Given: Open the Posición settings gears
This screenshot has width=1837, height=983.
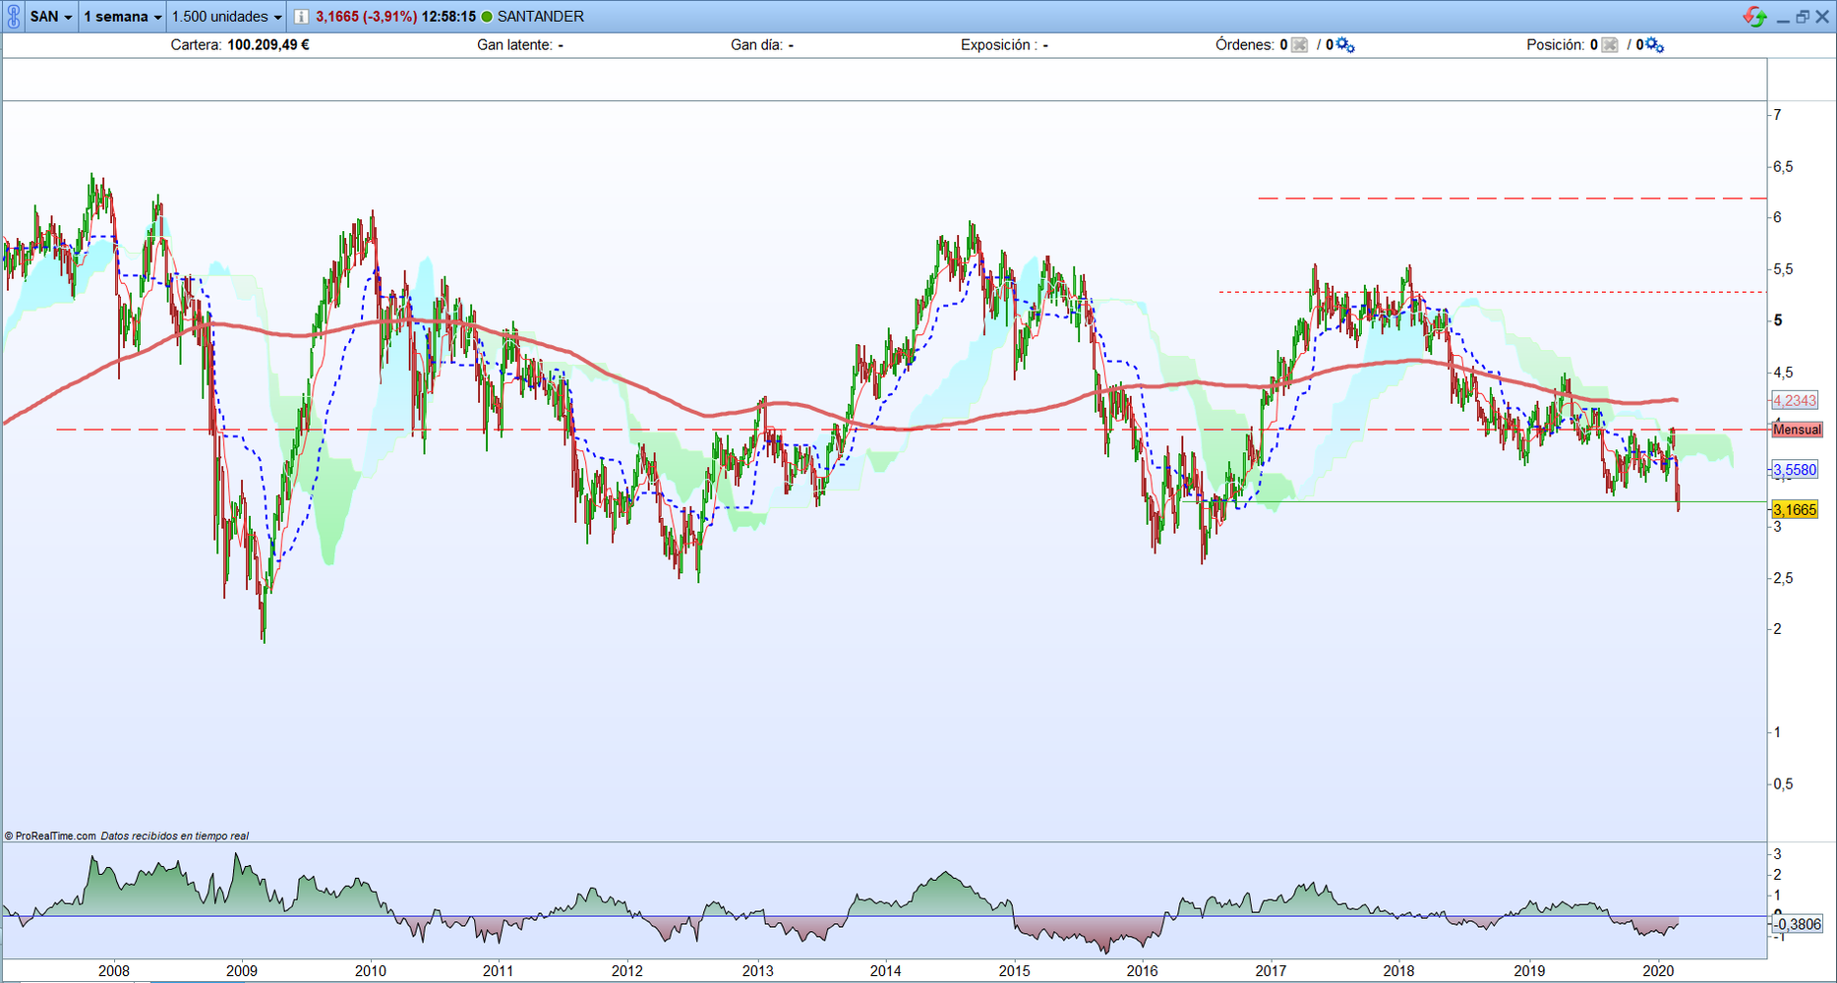Looking at the screenshot, I should pyautogui.click(x=1654, y=45).
